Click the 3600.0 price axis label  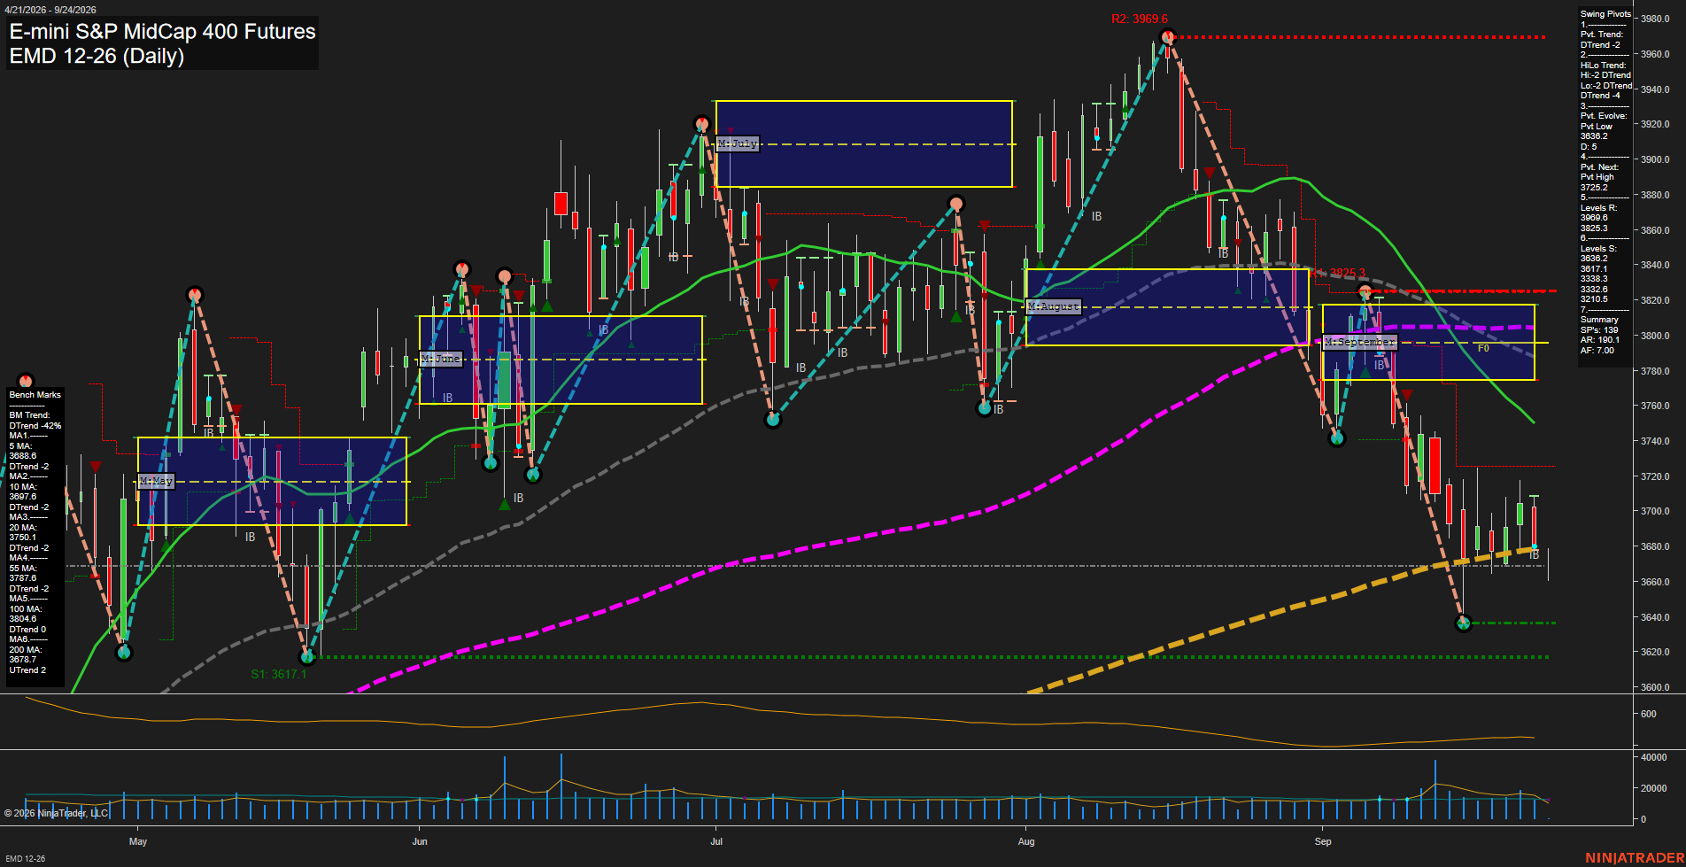(x=1655, y=687)
